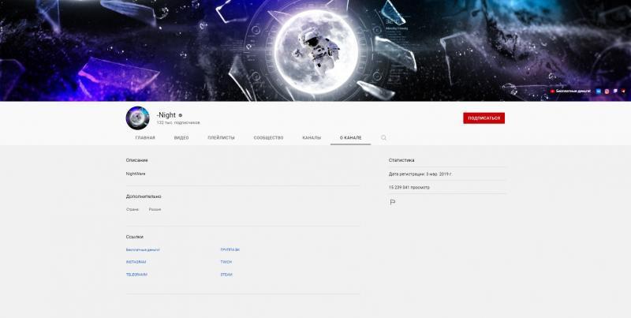
Task: Click the Описание heading
Action: pos(136,160)
